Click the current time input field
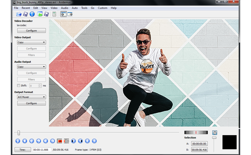Viewport: 251px width, 155px height. click(42, 150)
